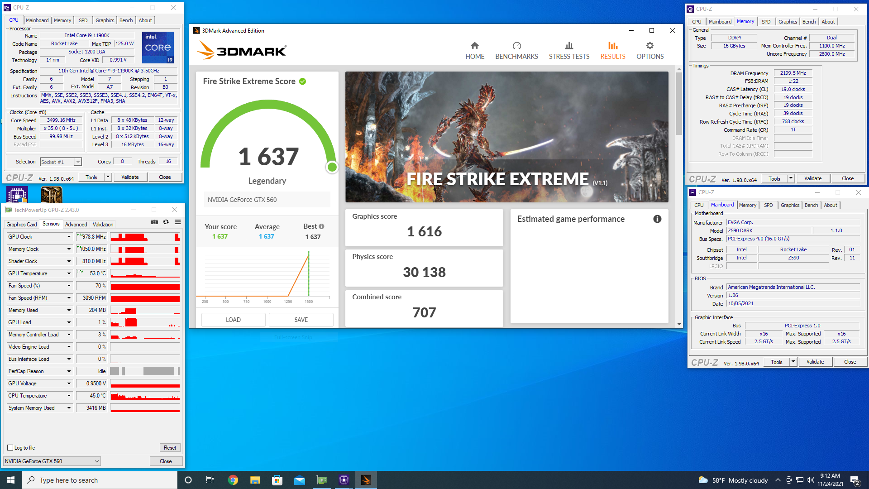Click GPU-Z screenshot camera icon

[x=154, y=222]
